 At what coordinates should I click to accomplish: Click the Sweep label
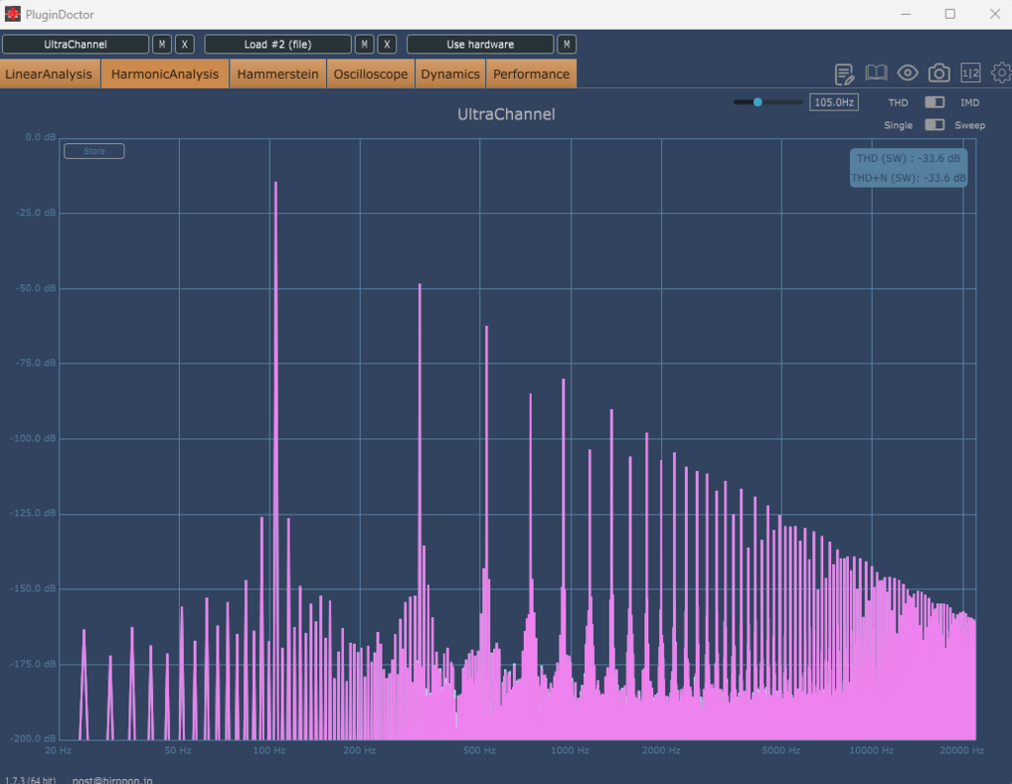click(970, 125)
